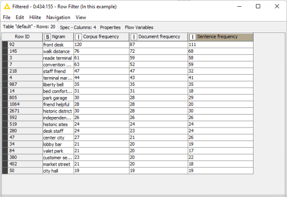Select row ID 592
This screenshot has height=197, width=287.
coord(25,117)
